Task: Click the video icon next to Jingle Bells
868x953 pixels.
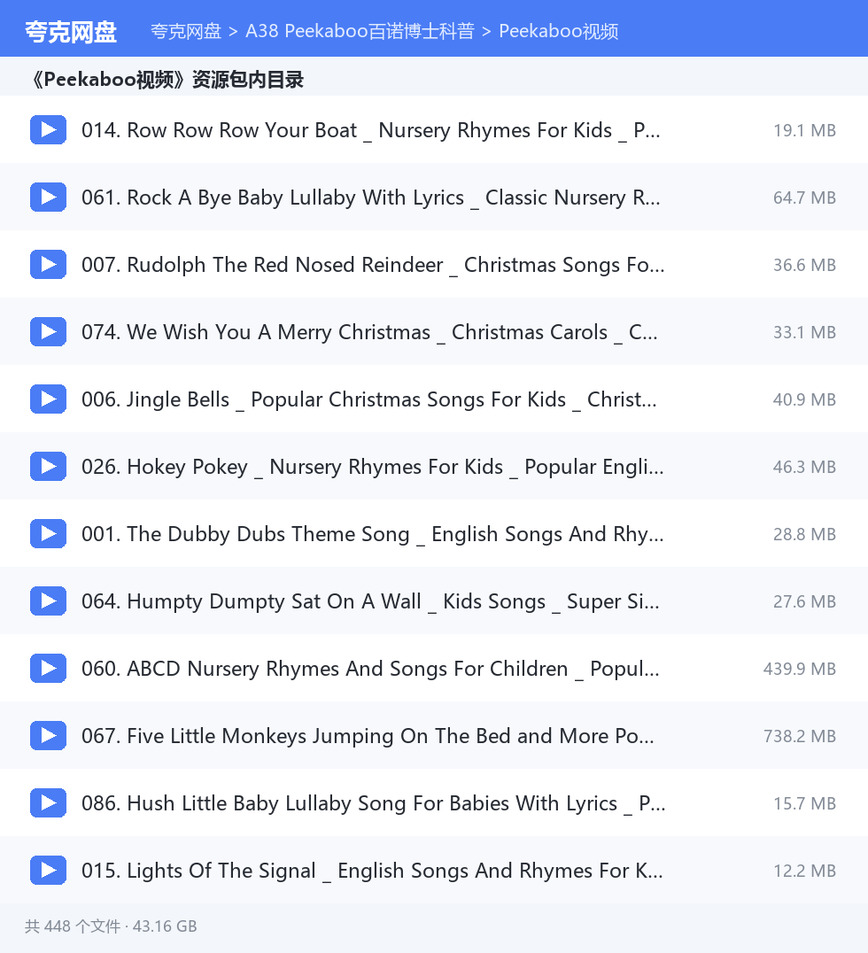Action: [48, 399]
